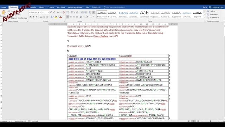This screenshot has height=127, width=225.
Task: Increase font size with grow icon
Action: coord(51,13)
